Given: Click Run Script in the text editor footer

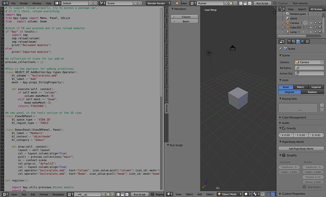Looking at the screenshot, I should [139, 194].
